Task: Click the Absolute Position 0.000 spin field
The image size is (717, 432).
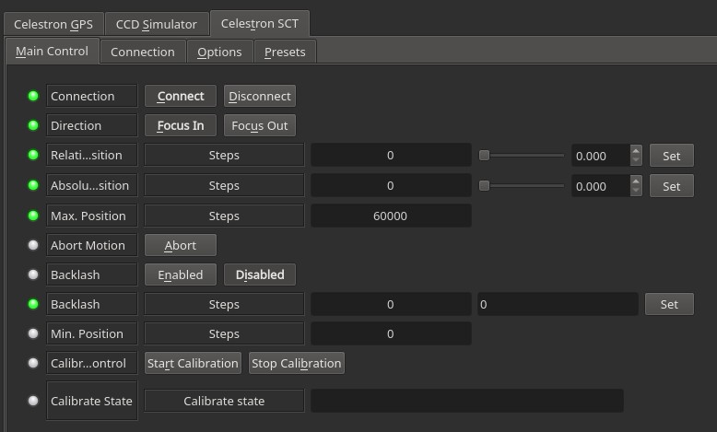Action: (x=601, y=186)
